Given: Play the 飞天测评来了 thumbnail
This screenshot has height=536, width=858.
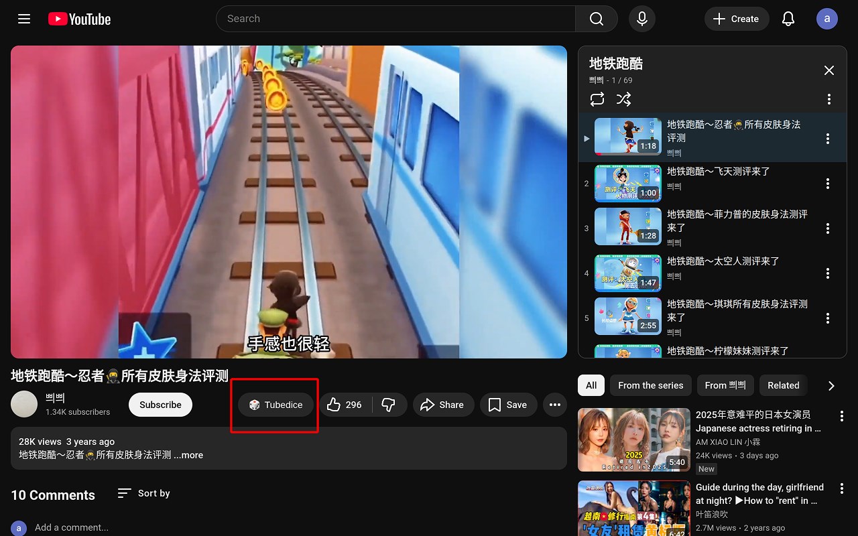Looking at the screenshot, I should tap(628, 184).
